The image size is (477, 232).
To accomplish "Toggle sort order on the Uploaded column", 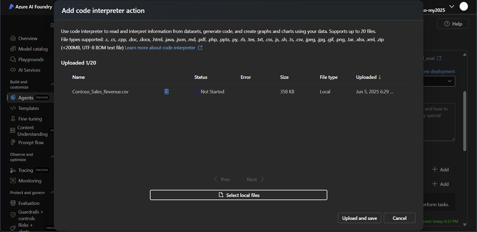I will point(368,77).
